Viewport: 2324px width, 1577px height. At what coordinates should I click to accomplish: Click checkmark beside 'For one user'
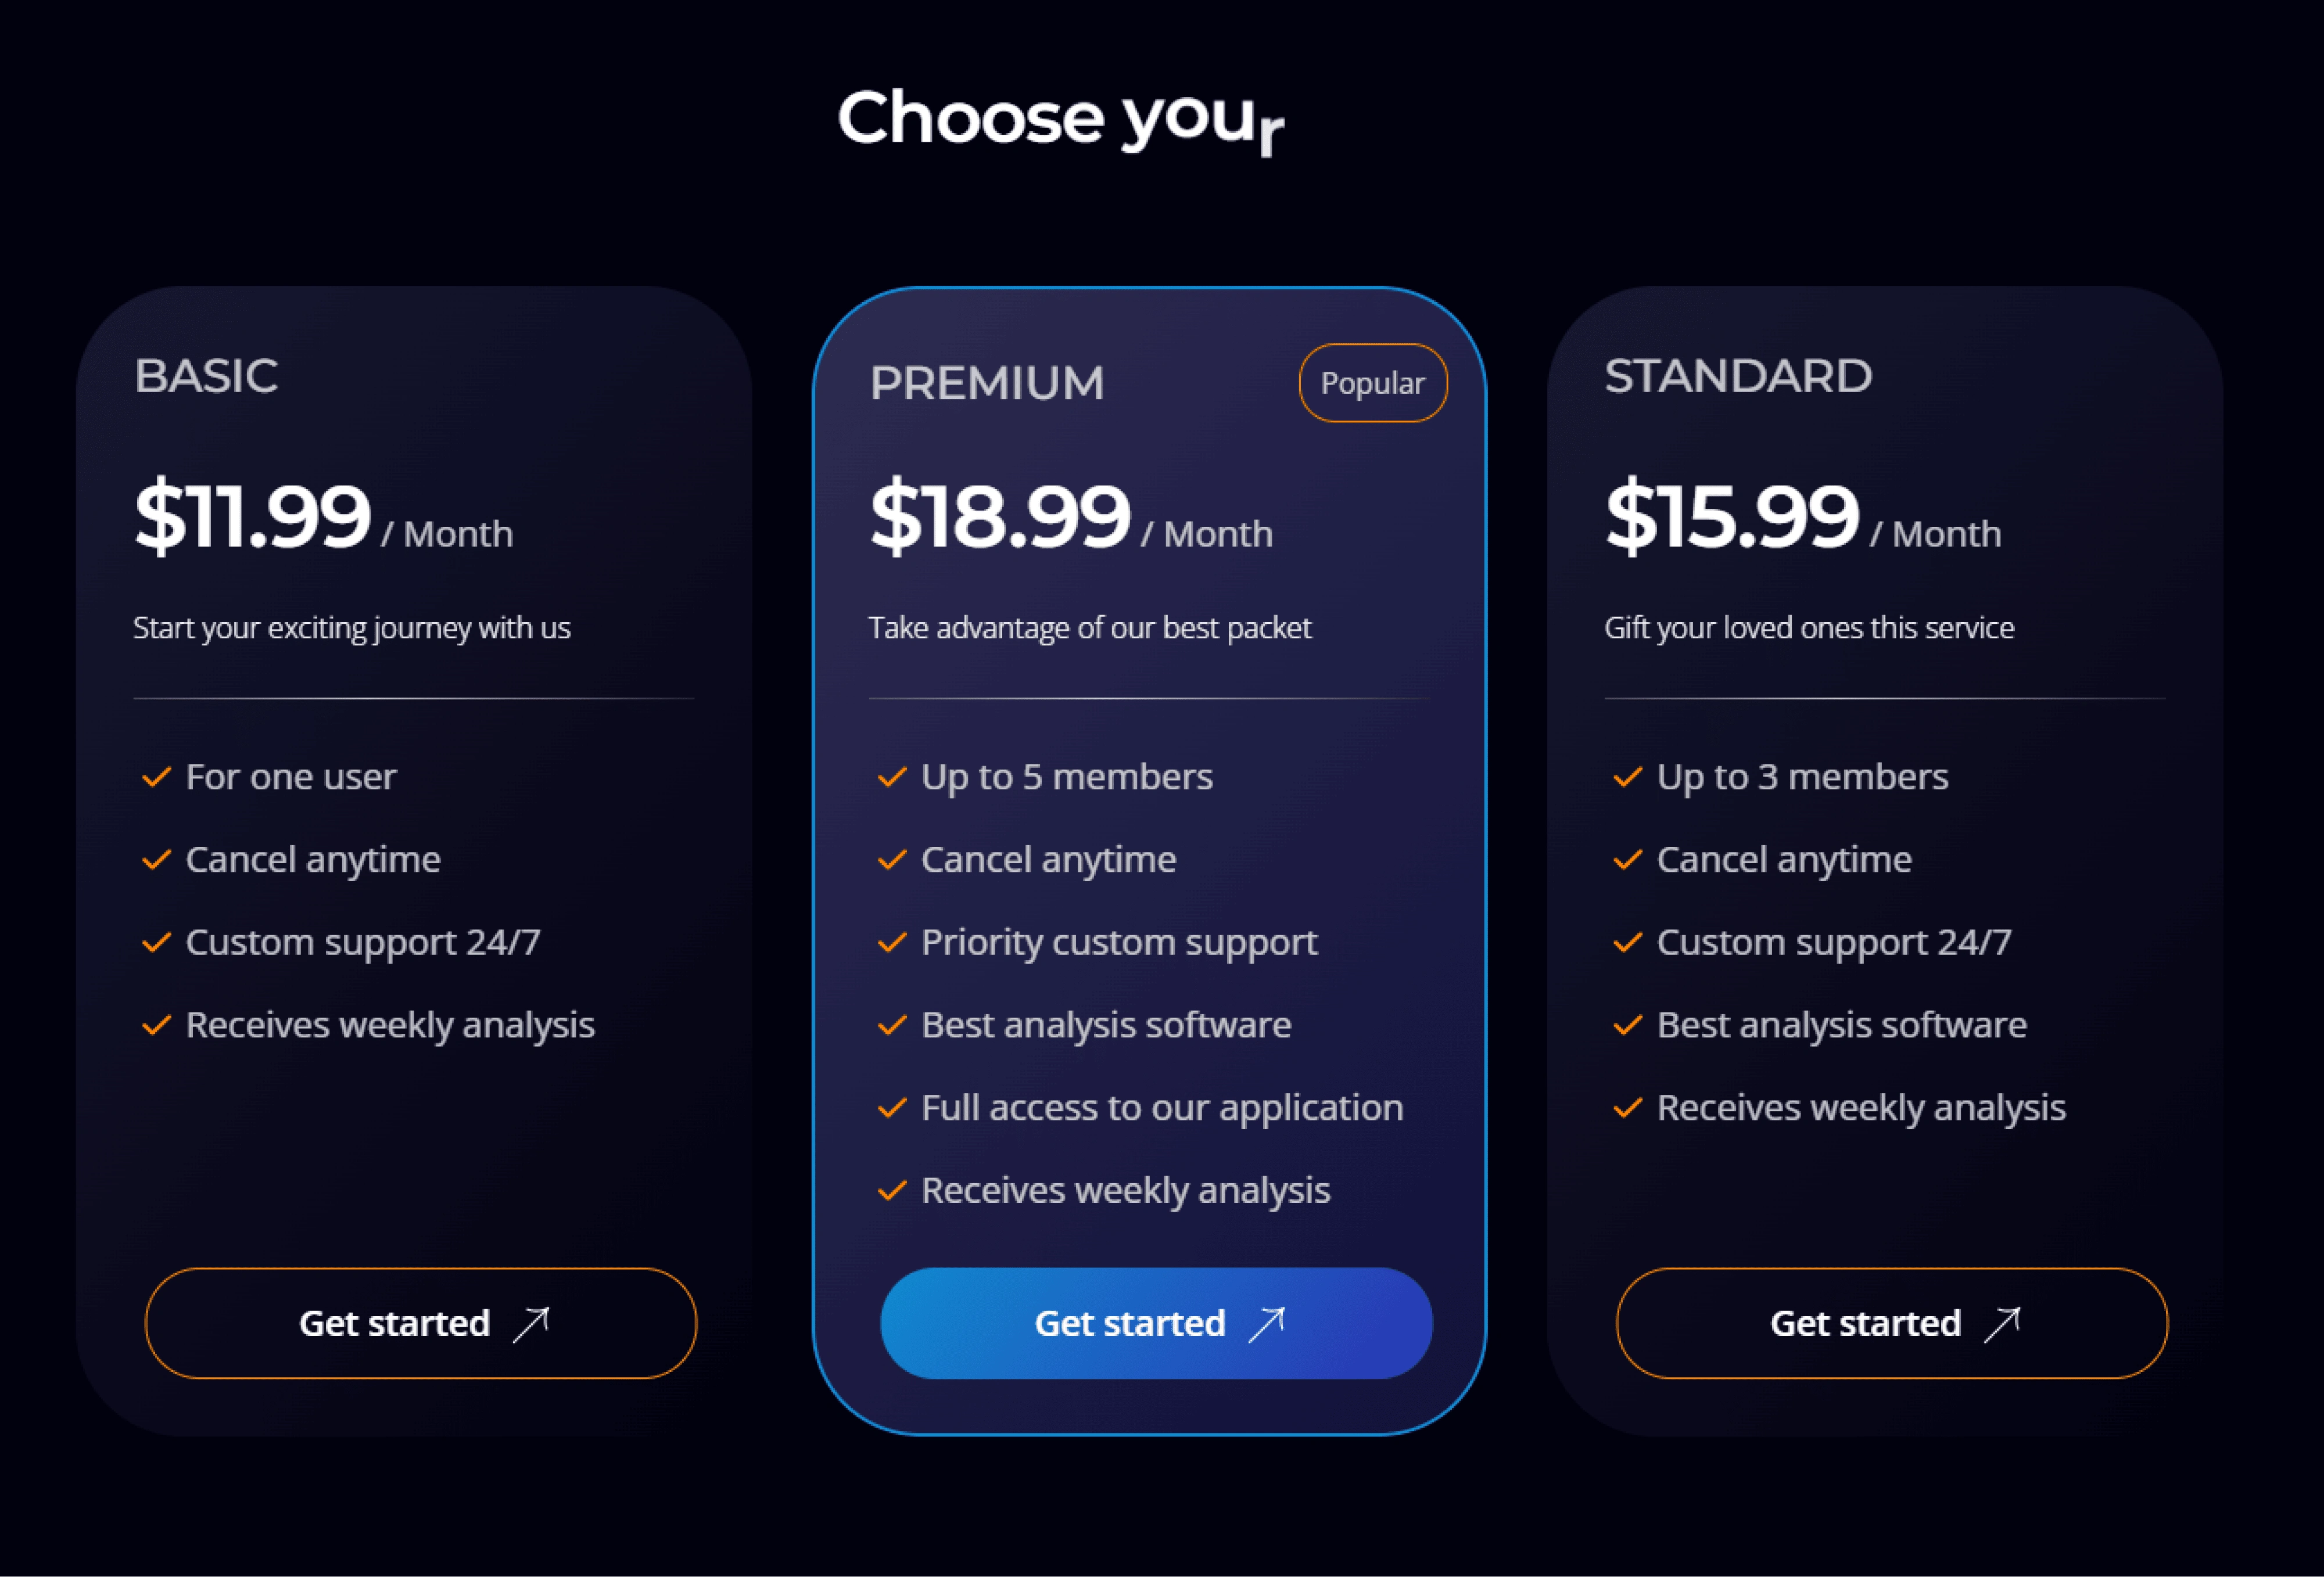coord(156,777)
